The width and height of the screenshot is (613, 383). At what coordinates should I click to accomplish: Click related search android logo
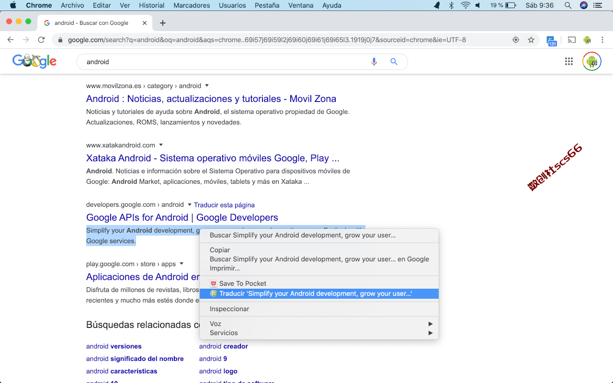pyautogui.click(x=218, y=371)
